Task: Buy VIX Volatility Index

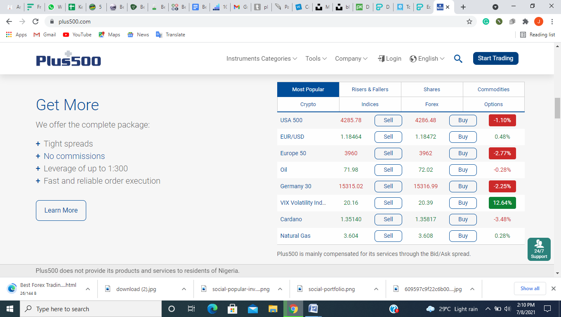Action: click(463, 203)
